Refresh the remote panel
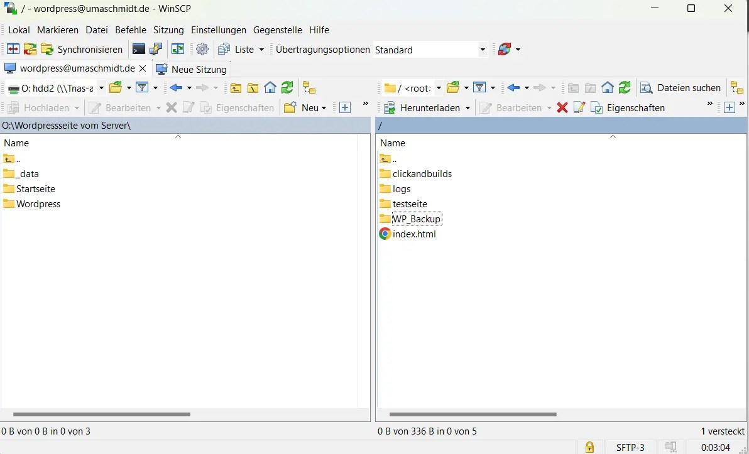 [625, 88]
